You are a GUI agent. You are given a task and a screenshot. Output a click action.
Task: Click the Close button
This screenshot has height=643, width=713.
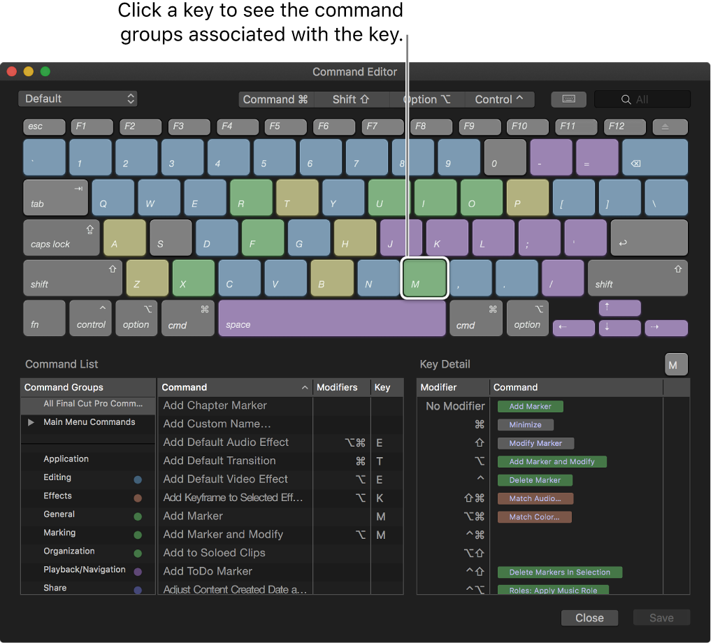(589, 618)
